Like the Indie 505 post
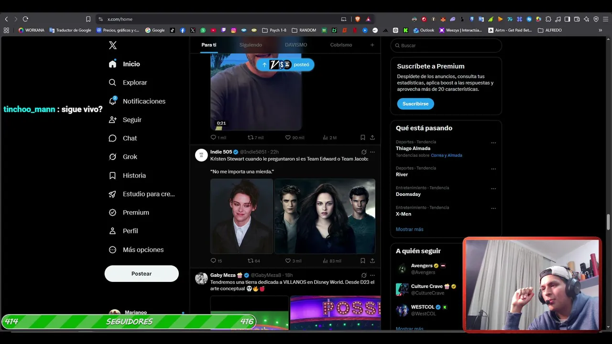Screen dimensions: 612x344 pos(293,261)
